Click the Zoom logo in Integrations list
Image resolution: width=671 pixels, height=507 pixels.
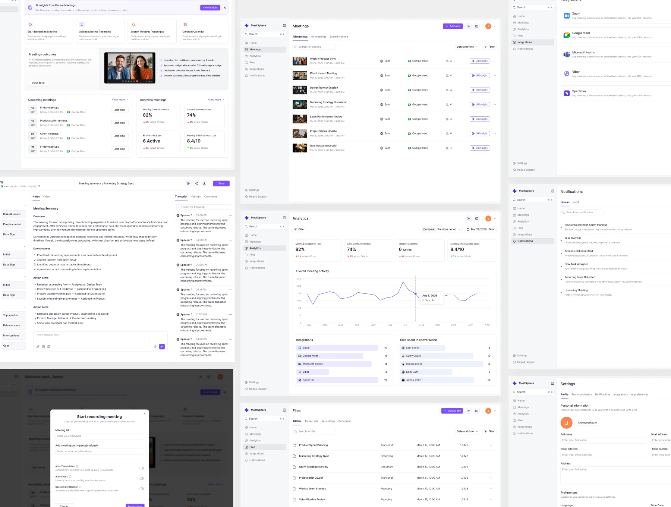coord(567,16)
